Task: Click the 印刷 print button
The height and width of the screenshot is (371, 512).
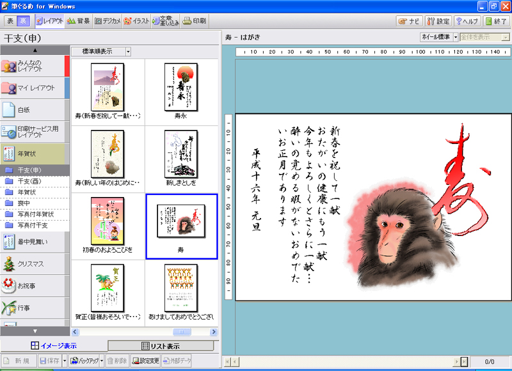Action: pyautogui.click(x=194, y=20)
